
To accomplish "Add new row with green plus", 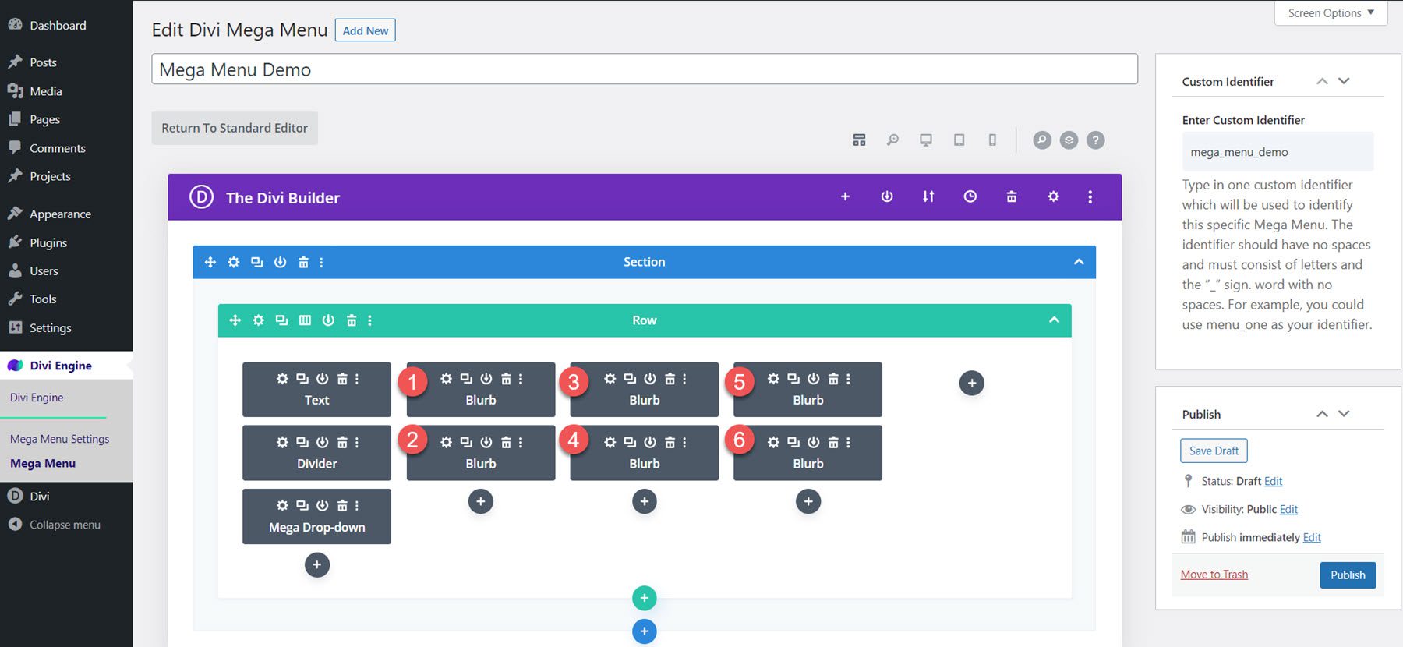I will coord(644,598).
